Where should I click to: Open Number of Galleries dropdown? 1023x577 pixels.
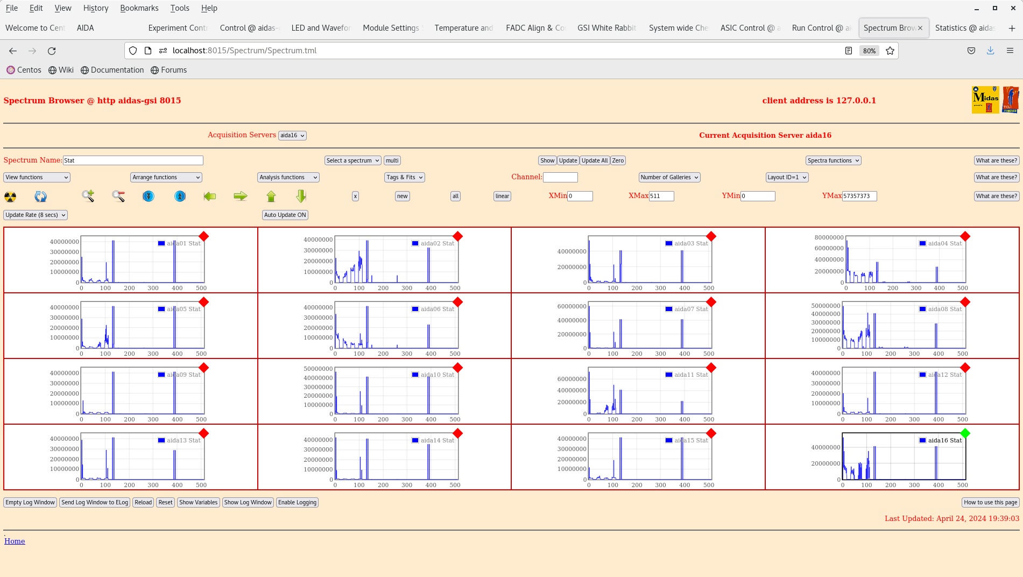click(x=669, y=177)
